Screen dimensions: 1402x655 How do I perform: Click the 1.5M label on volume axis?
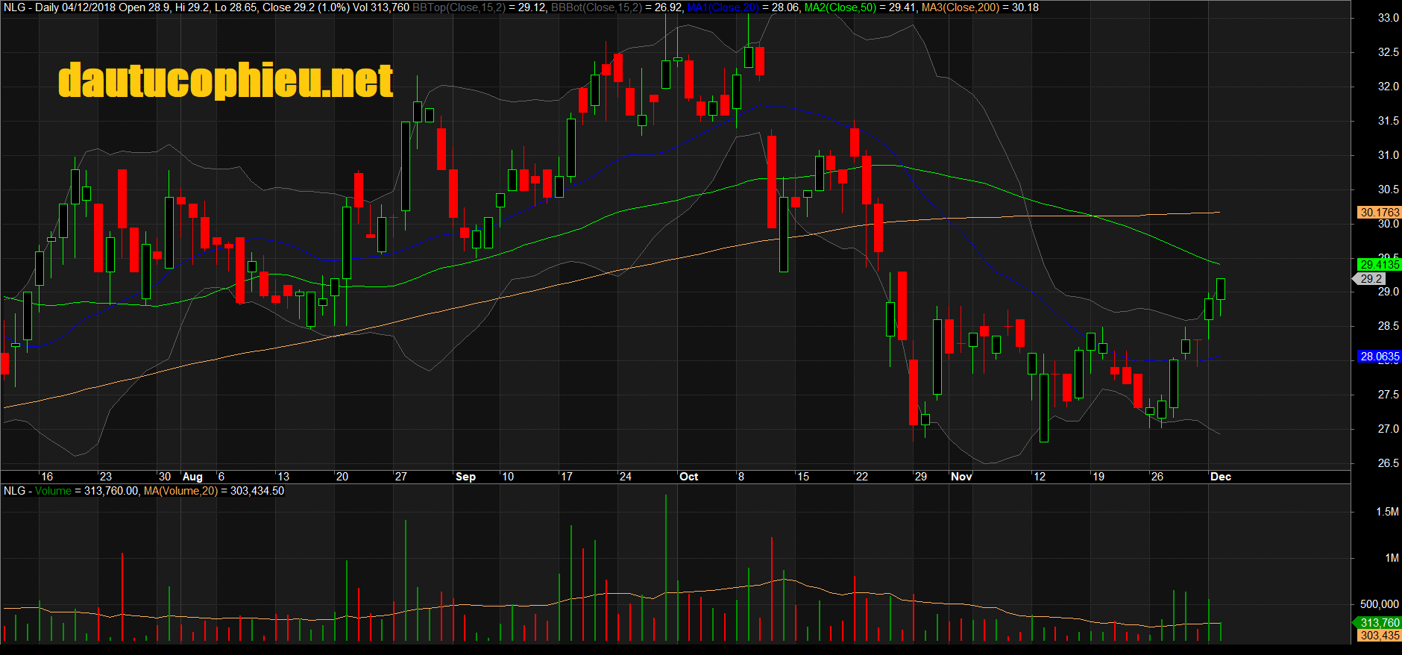(1387, 512)
